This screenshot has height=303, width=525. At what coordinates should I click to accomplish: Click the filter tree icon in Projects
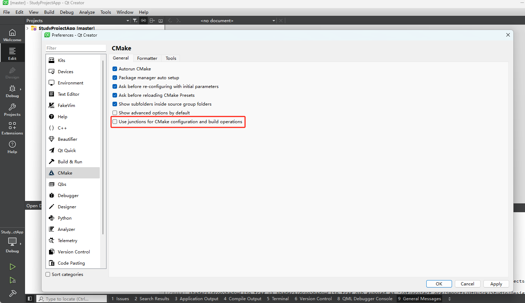click(135, 21)
